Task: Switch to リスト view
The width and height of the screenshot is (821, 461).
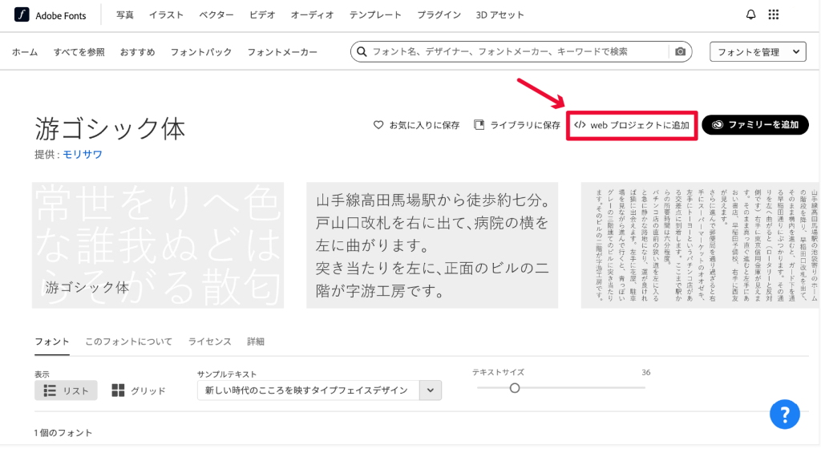Action: tap(66, 390)
